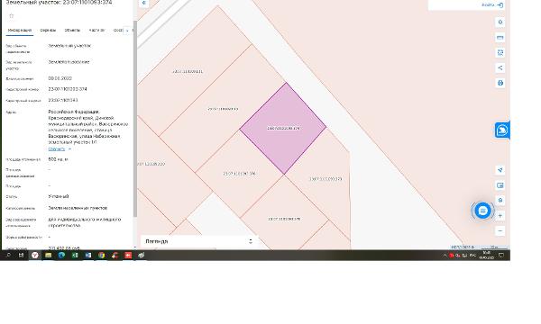Show more tabs with the small arrow

(127, 31)
